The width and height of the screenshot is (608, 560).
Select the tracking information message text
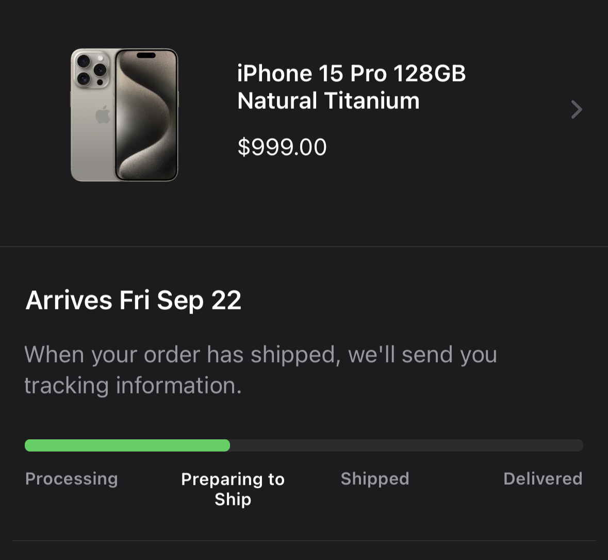coord(260,370)
